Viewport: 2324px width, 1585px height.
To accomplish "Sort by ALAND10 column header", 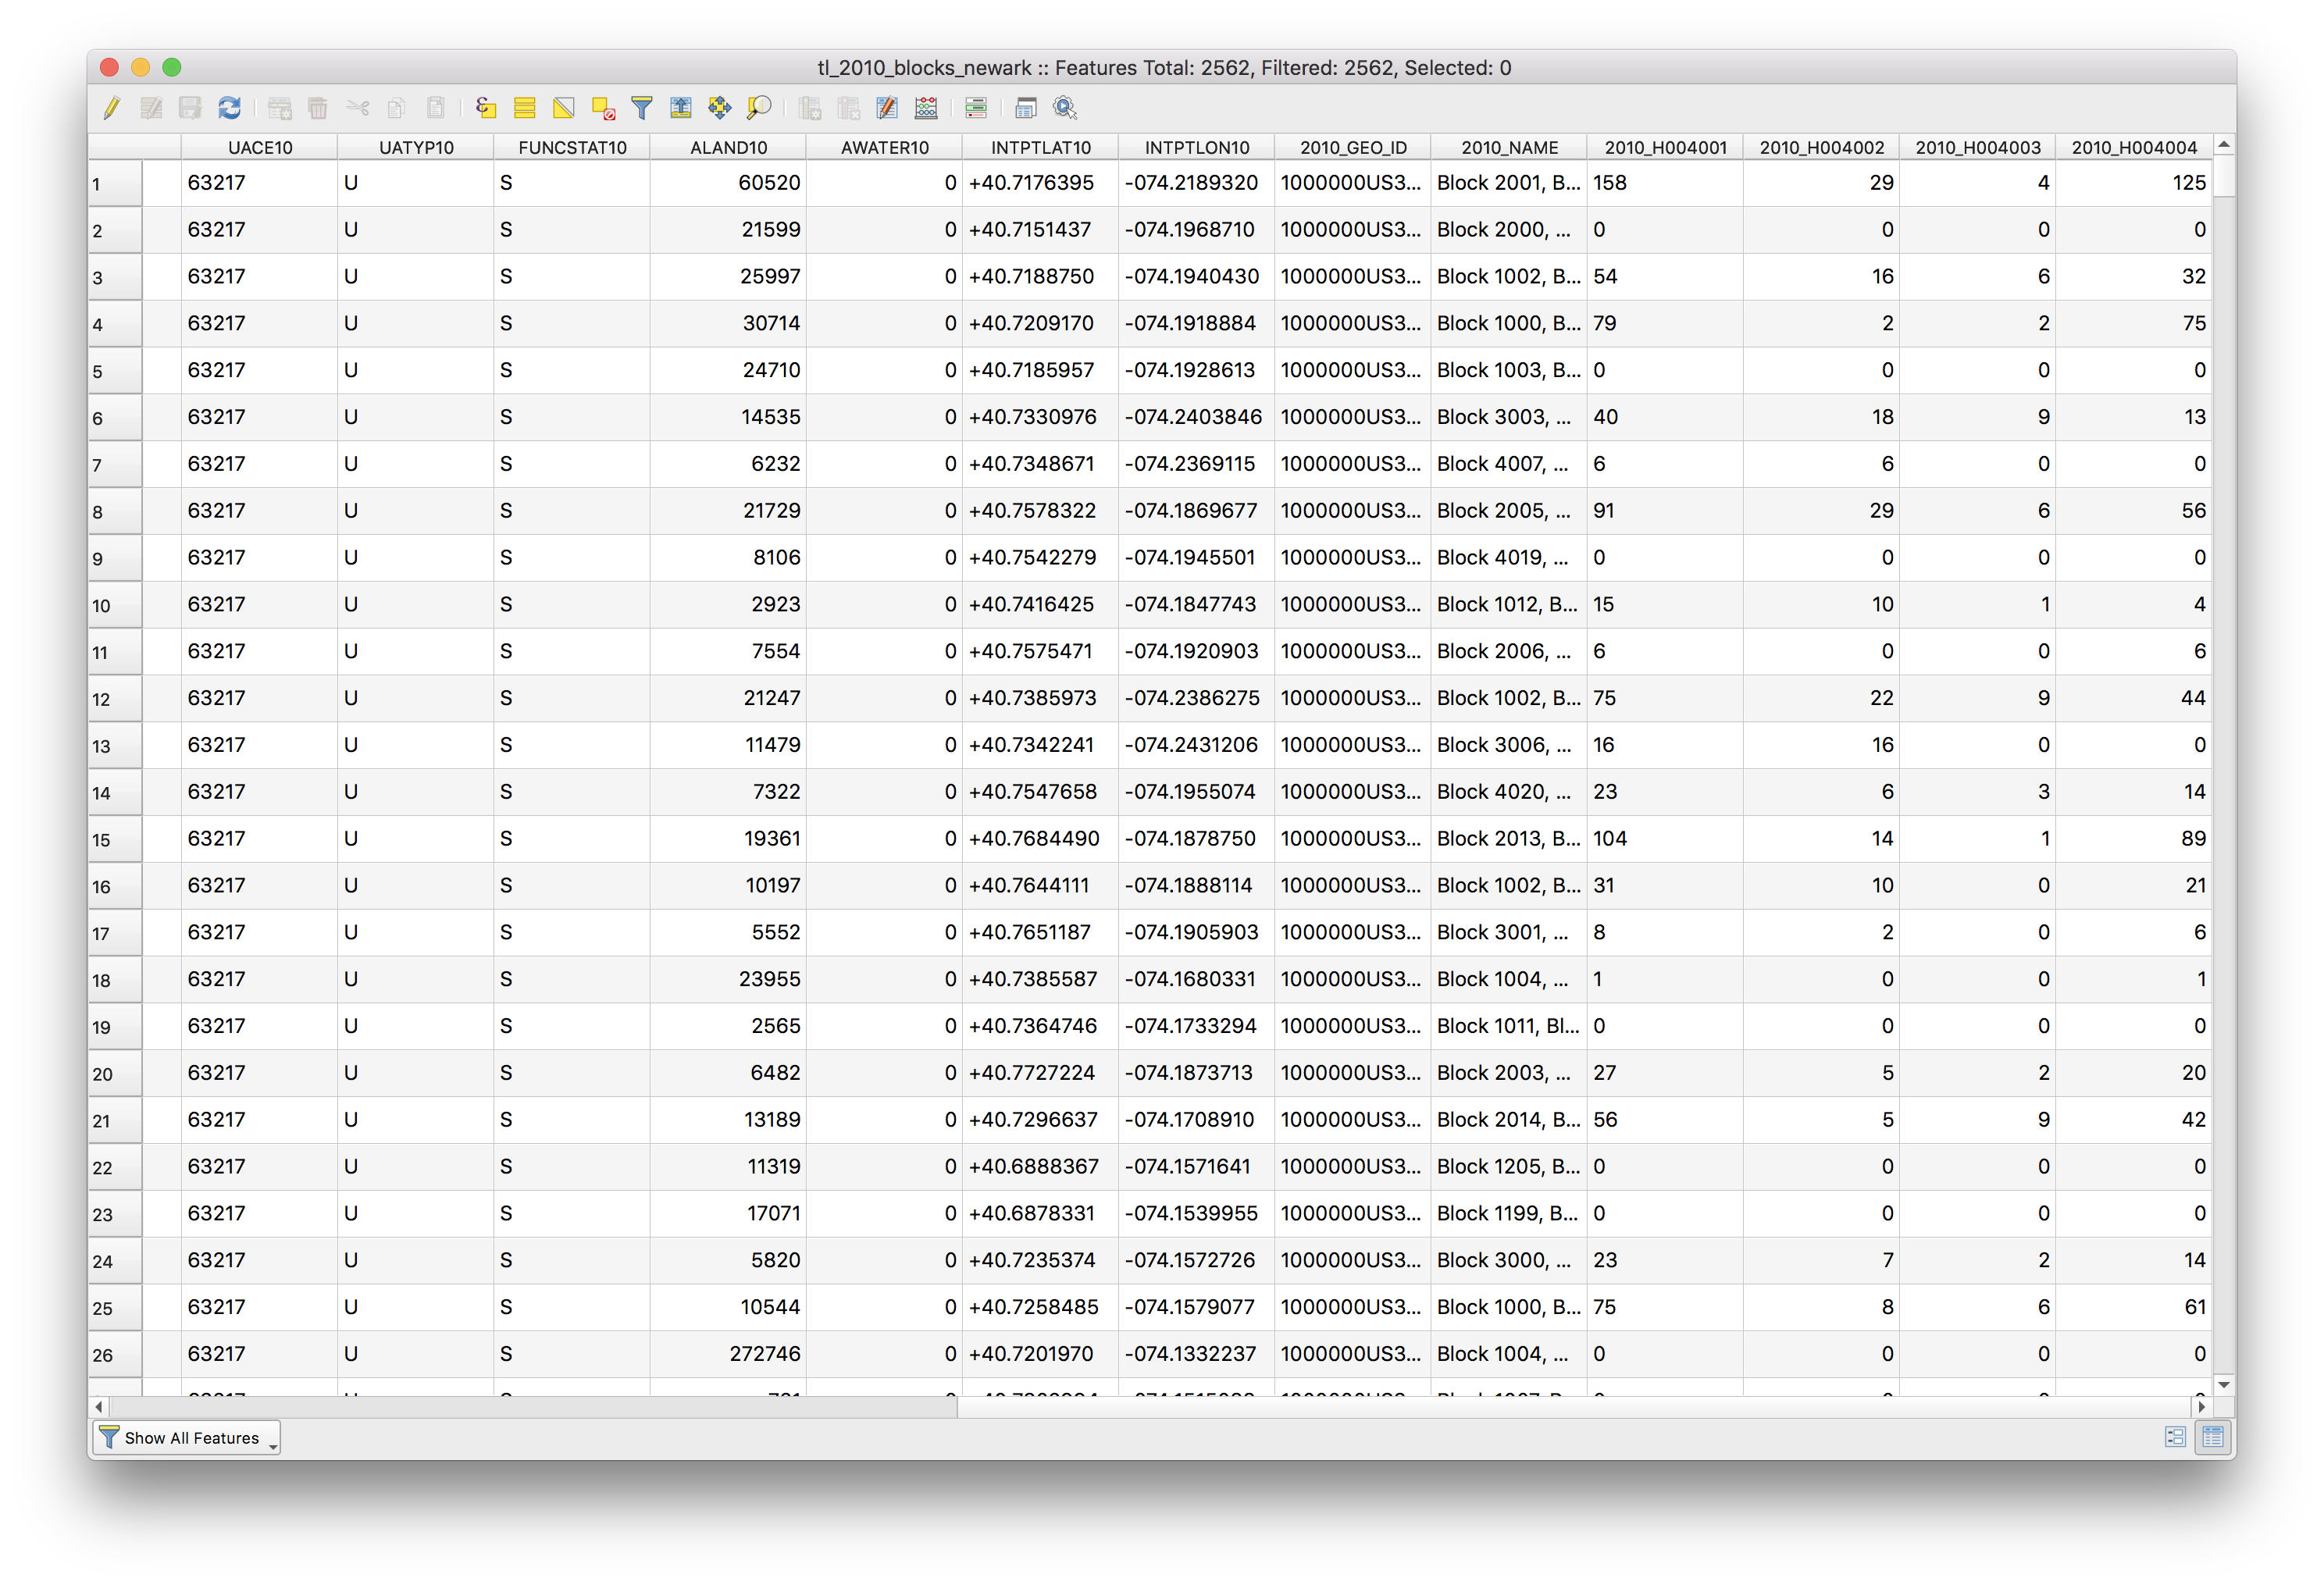I will click(728, 148).
